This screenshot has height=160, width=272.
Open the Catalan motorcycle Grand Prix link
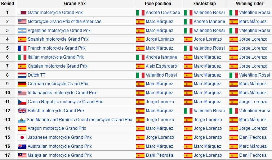coord(57,66)
